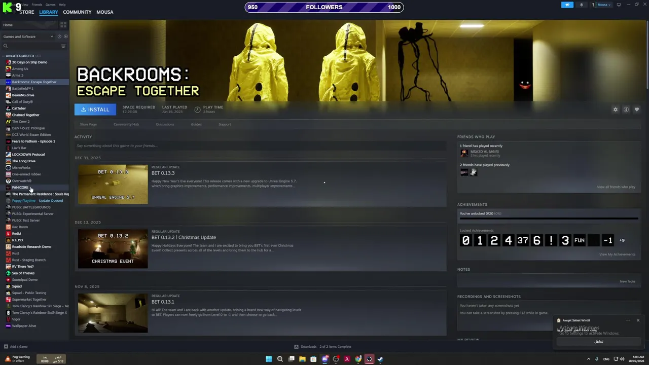649x365 pixels.
Task: Select PANICORE in the game list
Action: click(20, 188)
